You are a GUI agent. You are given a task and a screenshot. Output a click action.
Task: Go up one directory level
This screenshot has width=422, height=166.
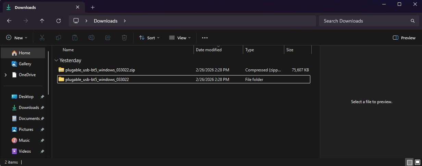tap(42, 21)
